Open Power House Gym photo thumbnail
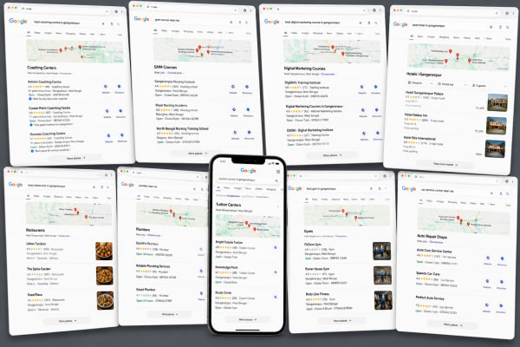The image size is (520, 347). (x=382, y=275)
